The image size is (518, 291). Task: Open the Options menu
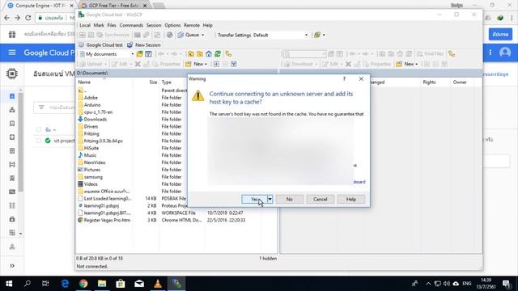(x=172, y=25)
